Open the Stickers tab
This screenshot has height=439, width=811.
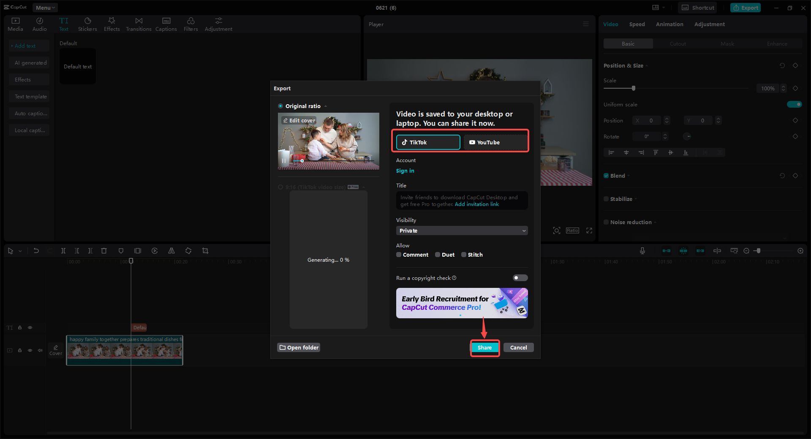(87, 24)
